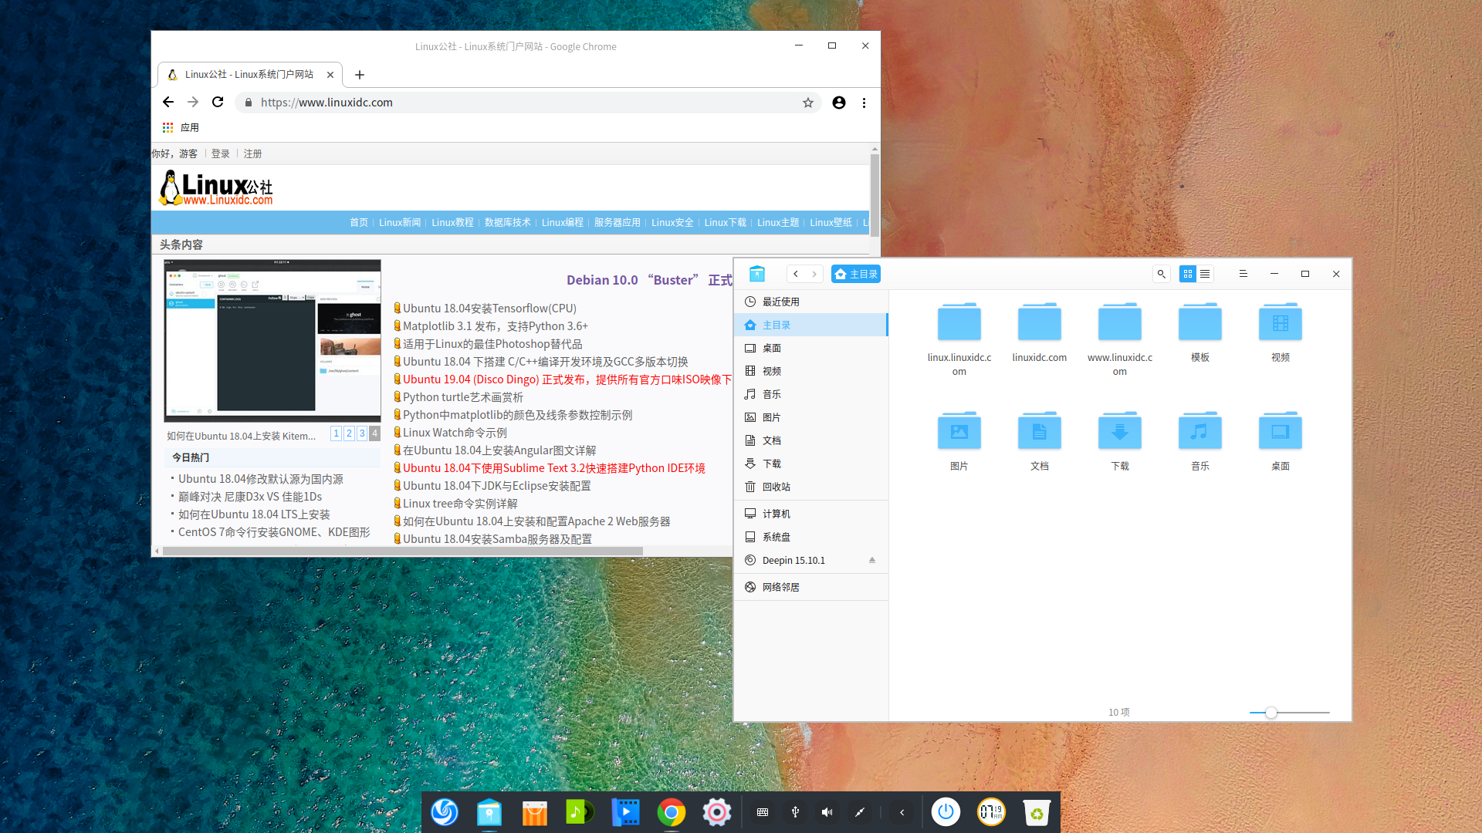
Task: Select 桌面 in the file manager sidebar
Action: (810, 348)
